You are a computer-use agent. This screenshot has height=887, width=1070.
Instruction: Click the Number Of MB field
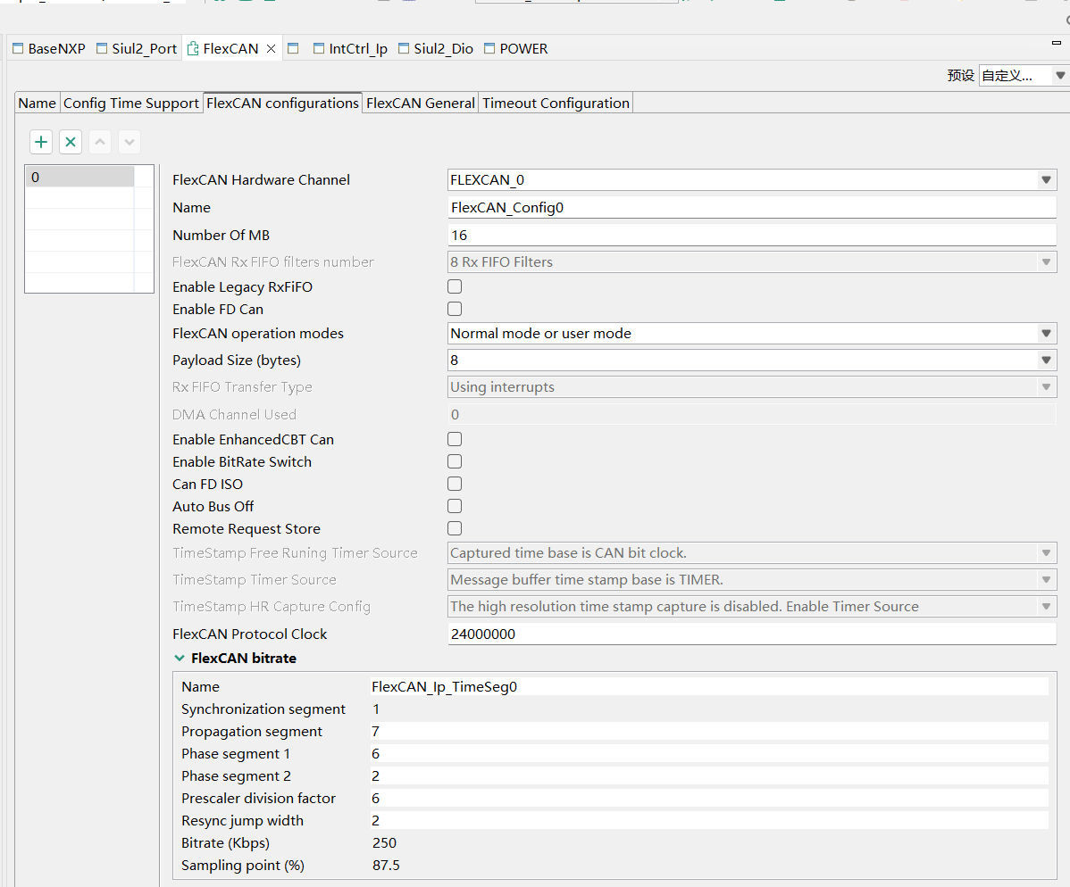pyautogui.click(x=752, y=236)
